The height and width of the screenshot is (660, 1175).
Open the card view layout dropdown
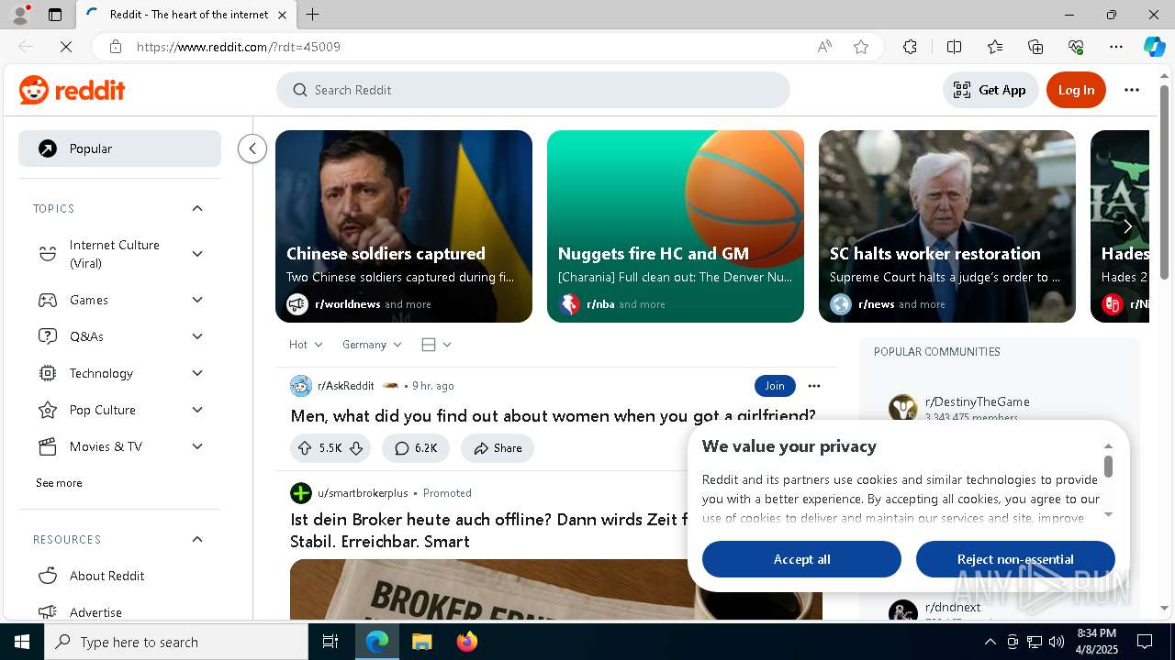tap(436, 345)
